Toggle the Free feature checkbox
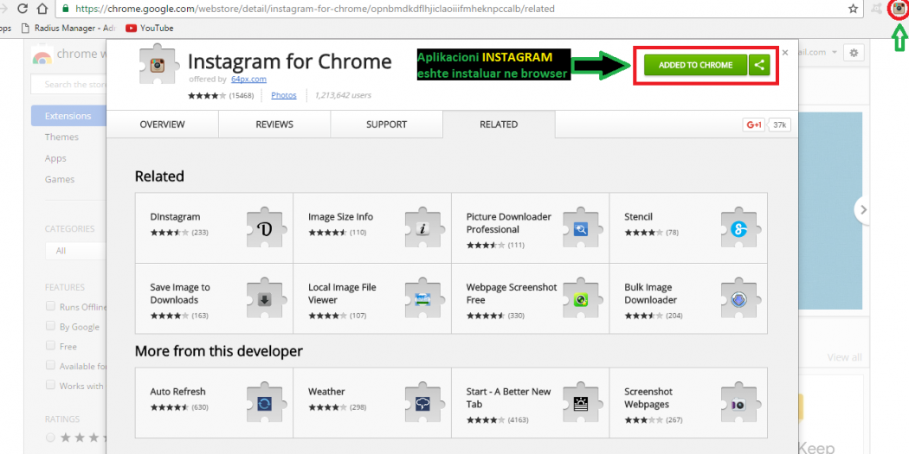909x454 pixels. point(50,346)
